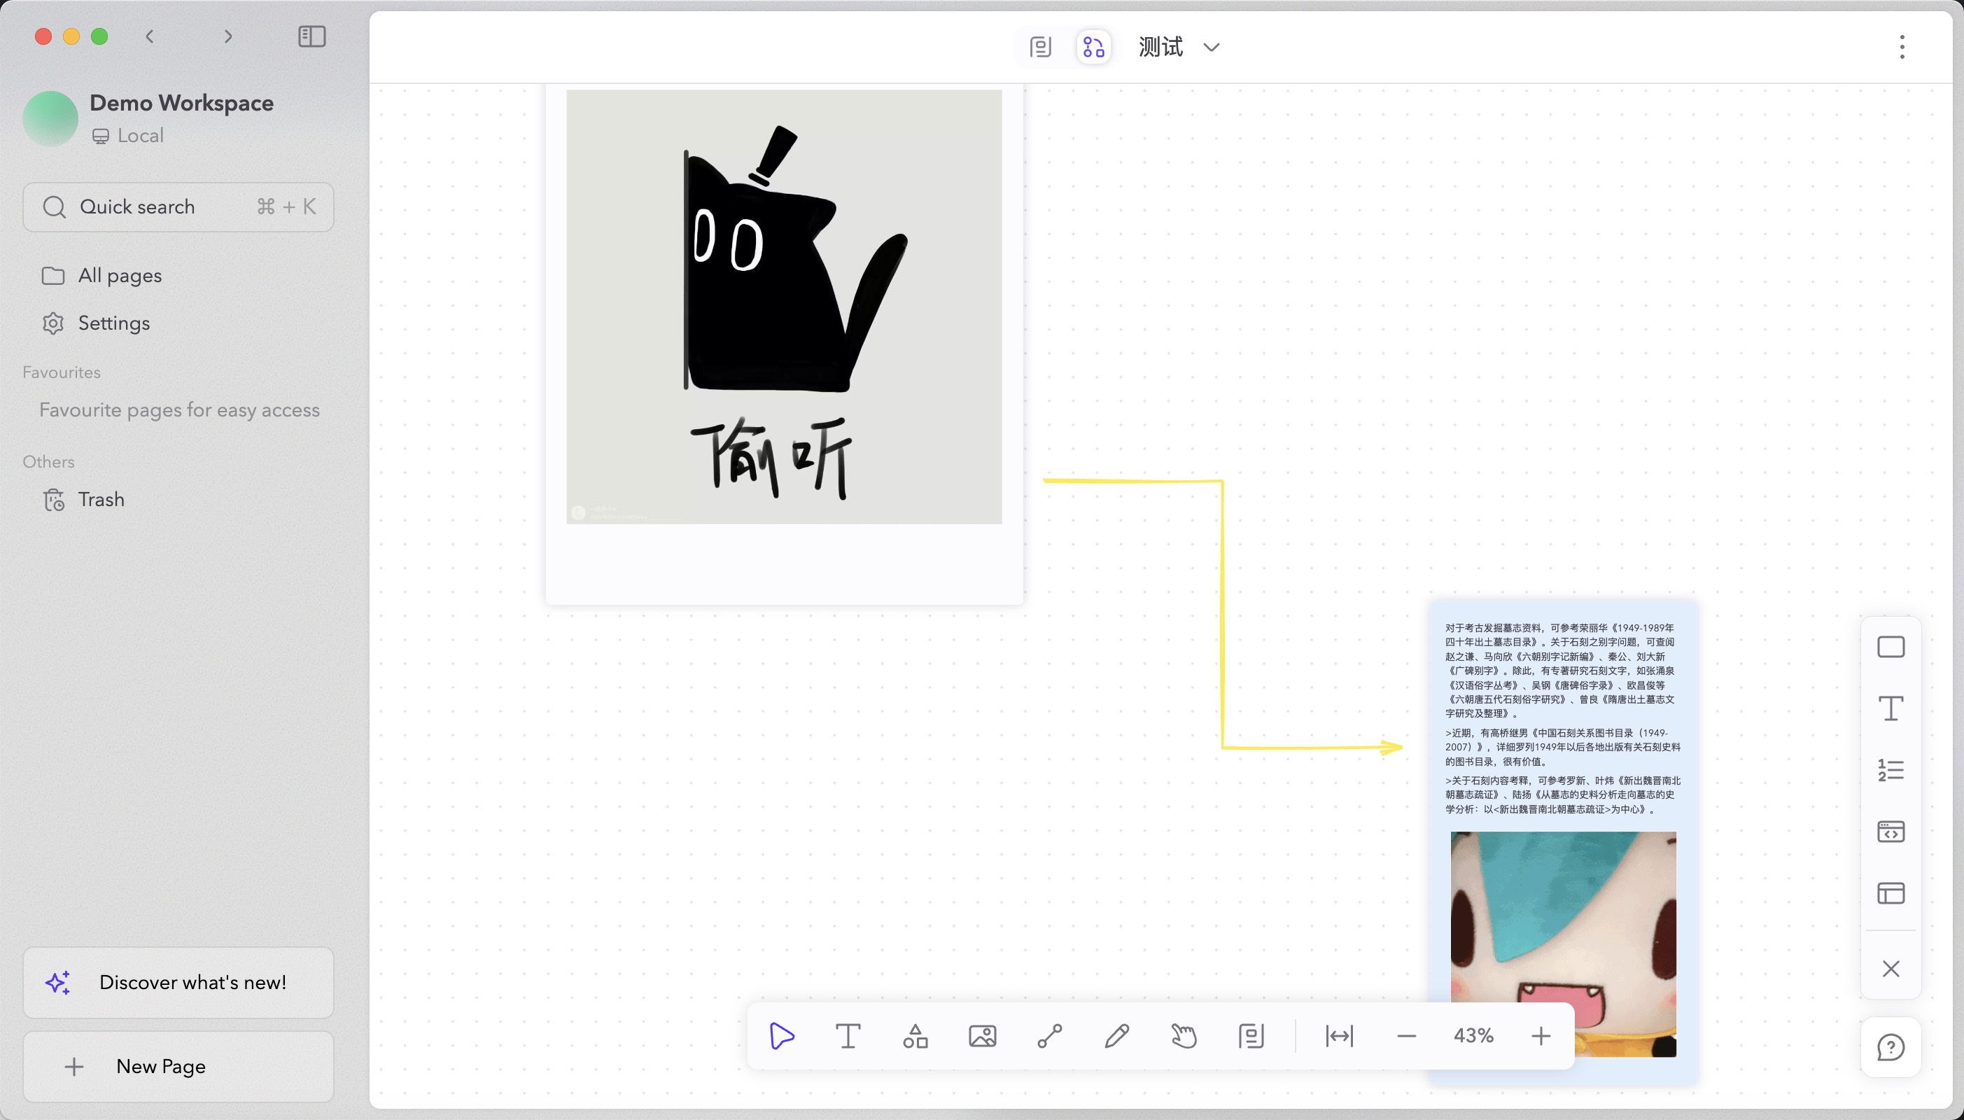This screenshot has height=1120, width=1964.
Task: Click the fit-to-screen icon
Action: (x=1339, y=1036)
